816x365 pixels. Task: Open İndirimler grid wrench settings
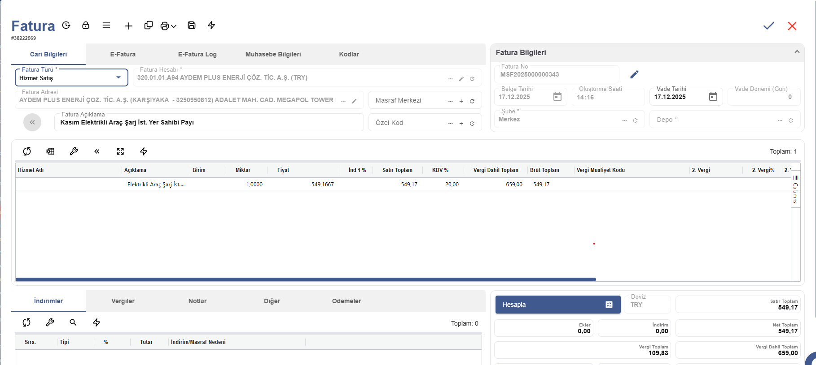point(50,322)
